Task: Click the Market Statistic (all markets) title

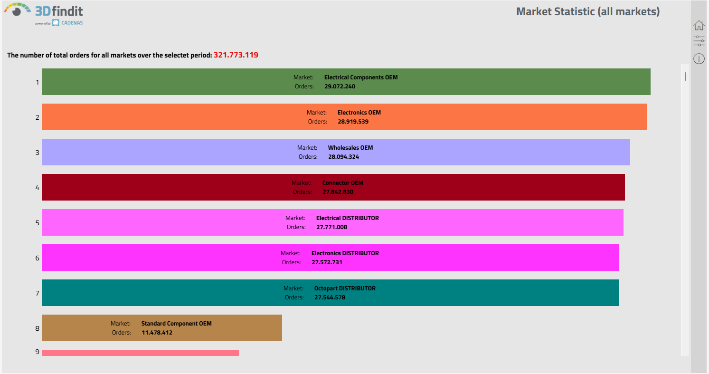Action: [587, 11]
